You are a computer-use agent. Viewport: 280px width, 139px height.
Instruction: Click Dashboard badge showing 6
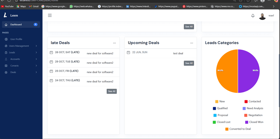36,25
